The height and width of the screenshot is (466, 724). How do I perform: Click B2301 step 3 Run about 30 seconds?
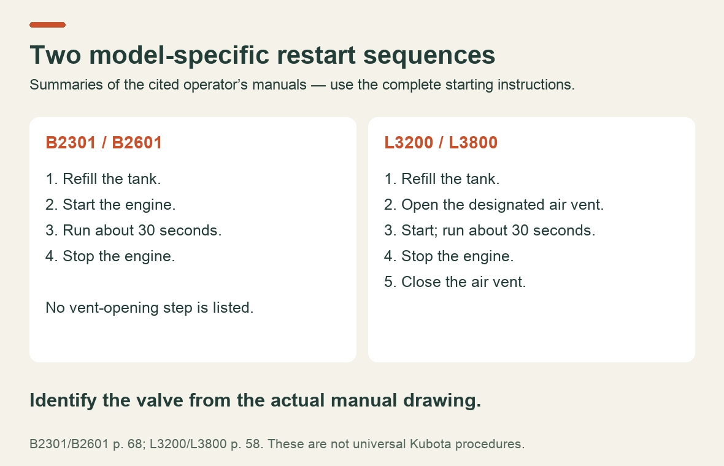[133, 231]
